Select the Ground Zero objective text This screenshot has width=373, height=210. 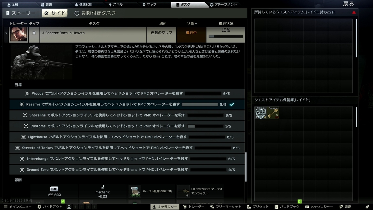(x=107, y=170)
